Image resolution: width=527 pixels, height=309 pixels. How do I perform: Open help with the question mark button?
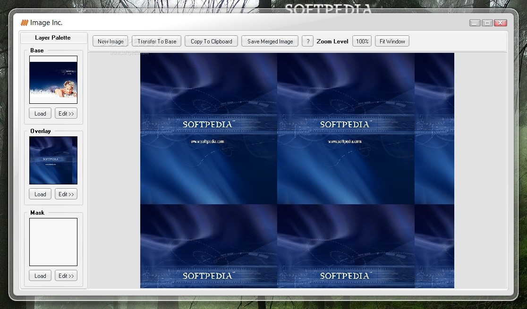[307, 42]
